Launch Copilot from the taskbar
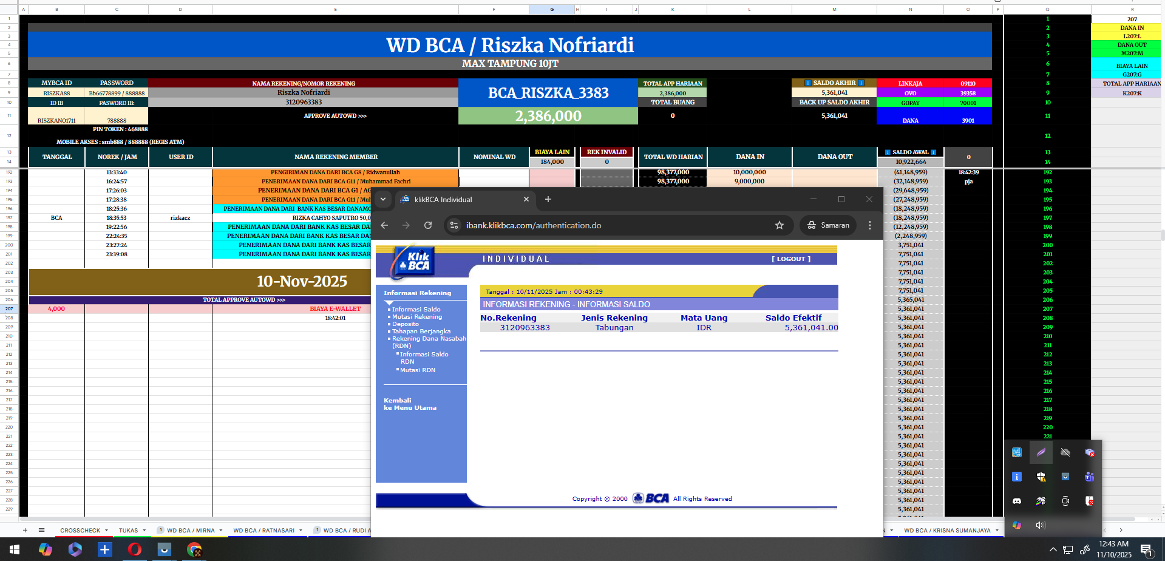The width and height of the screenshot is (1165, 561). coord(46,549)
